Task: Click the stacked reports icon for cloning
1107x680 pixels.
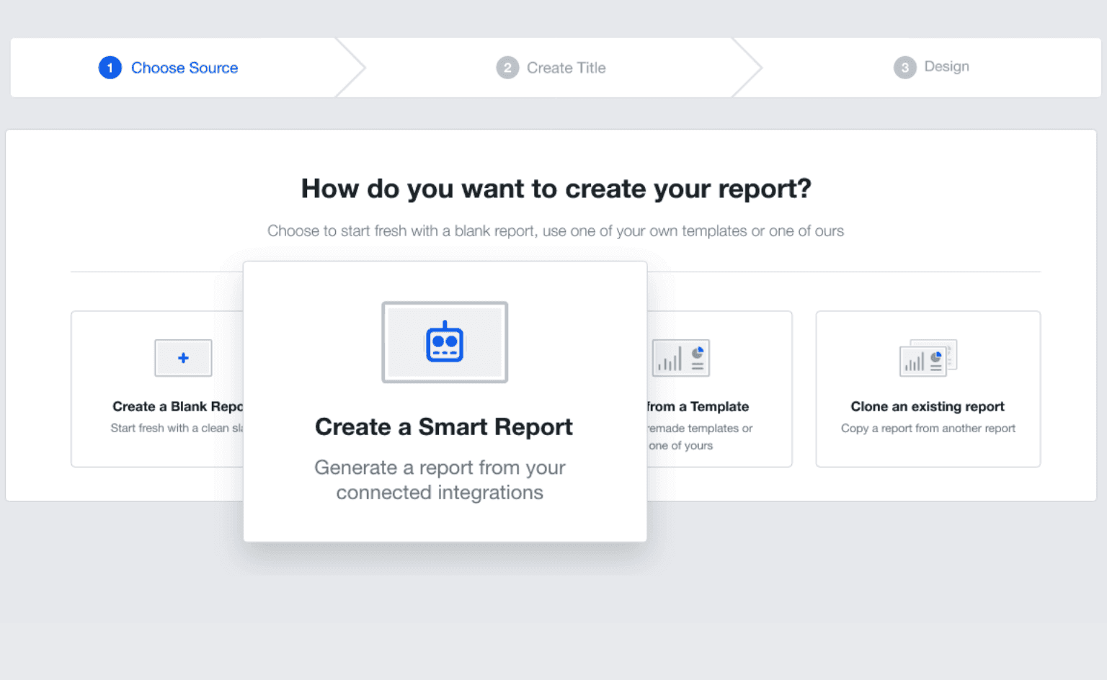Action: [928, 358]
